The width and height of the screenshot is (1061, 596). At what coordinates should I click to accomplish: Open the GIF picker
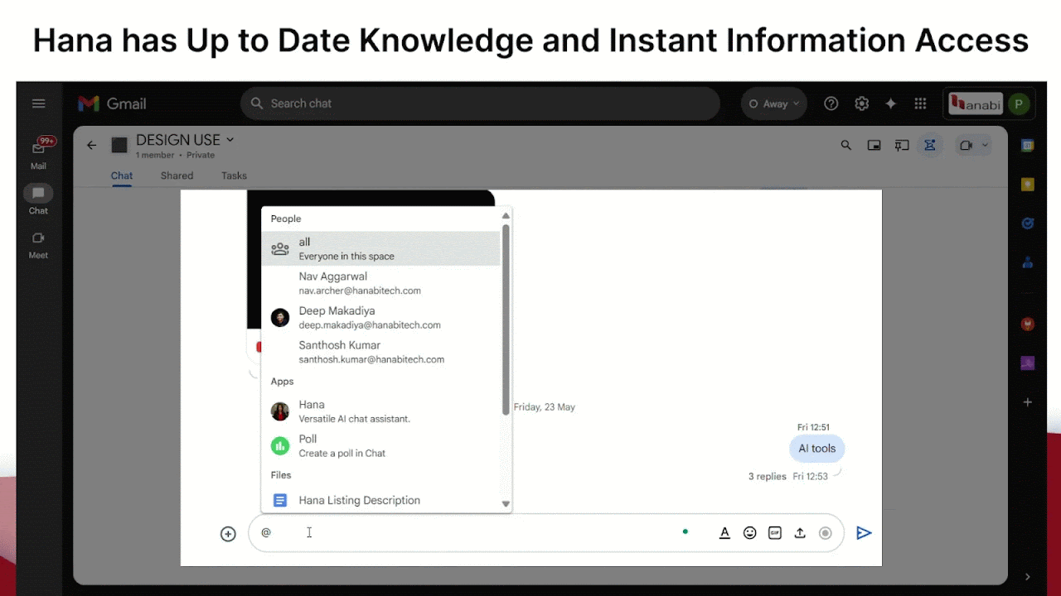click(x=775, y=533)
